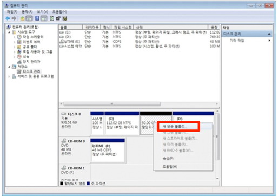
Task: Open 성능 in the tree
Action: pyautogui.click(x=26, y=57)
